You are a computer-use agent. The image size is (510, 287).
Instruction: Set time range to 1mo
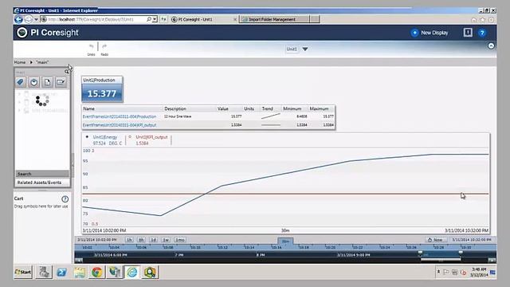180,240
